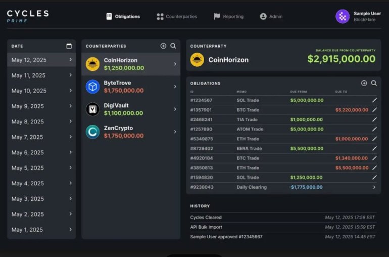Edit obligation #2468241 TIA Trade pencil
The width and height of the screenshot is (389, 257).
(x=374, y=119)
